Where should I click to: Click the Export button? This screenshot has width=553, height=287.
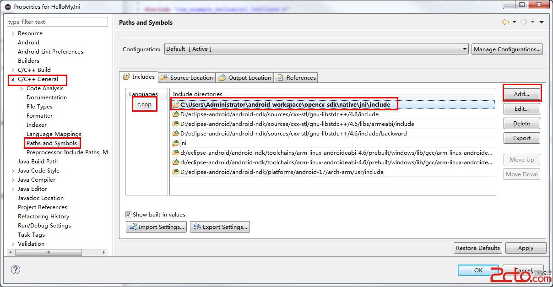(521, 138)
